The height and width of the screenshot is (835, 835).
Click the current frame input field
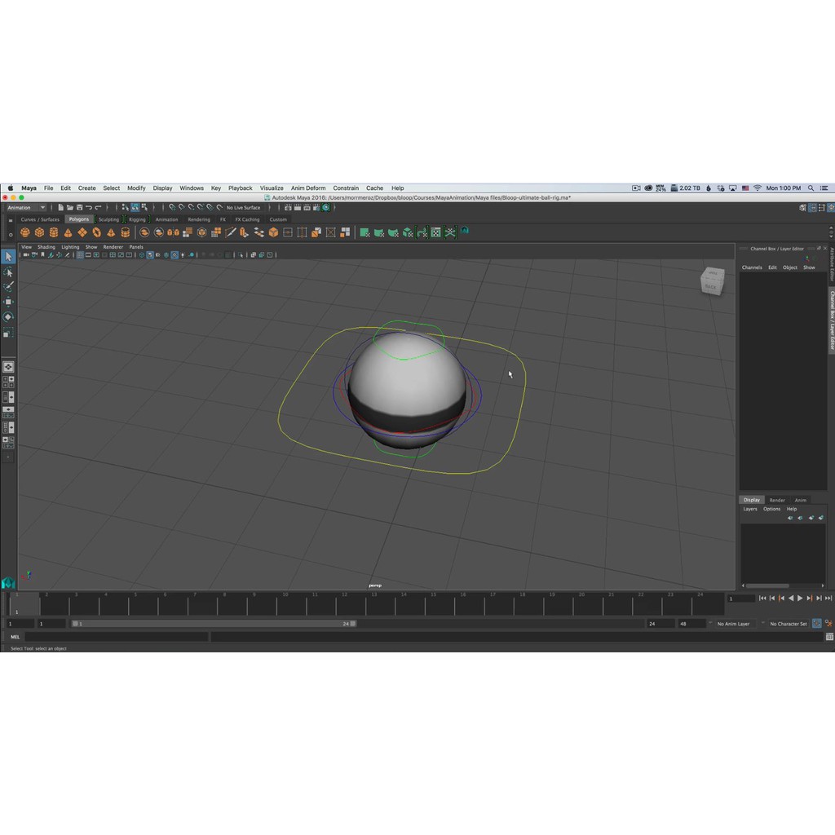coord(740,599)
